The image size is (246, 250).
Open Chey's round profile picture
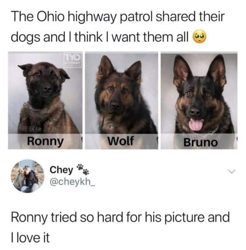[27, 176]
